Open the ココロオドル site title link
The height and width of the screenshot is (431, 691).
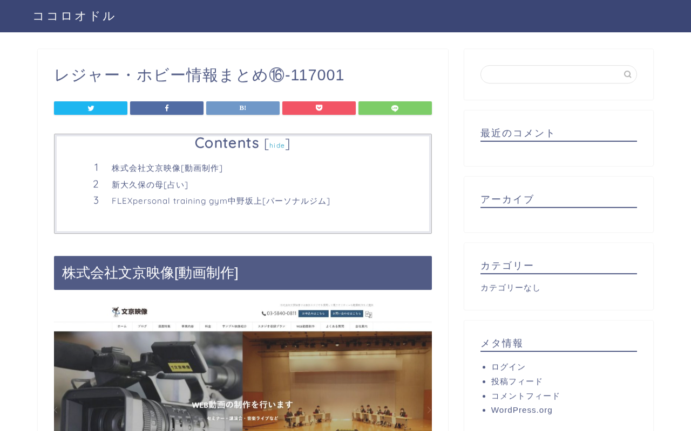pyautogui.click(x=74, y=16)
